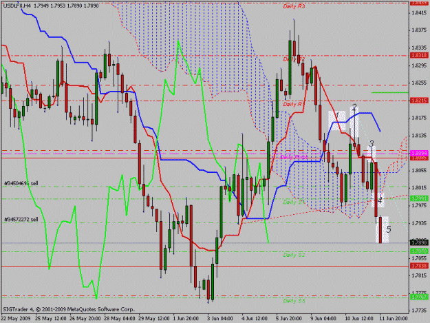Viewport: 430px width, 323px height.
Task: Click the 29 May 12:00 time label
Action: pyautogui.click(x=154, y=319)
